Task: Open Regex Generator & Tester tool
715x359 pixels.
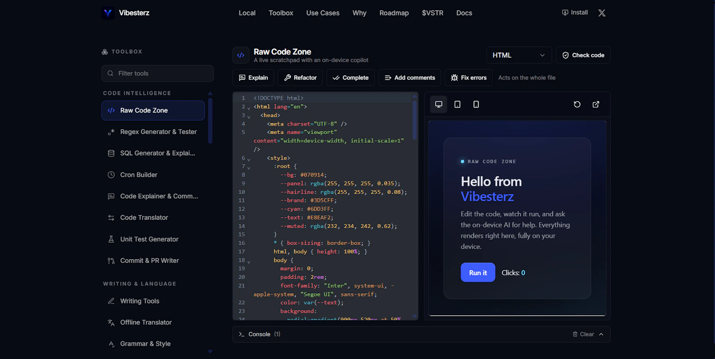Action: click(x=153, y=132)
